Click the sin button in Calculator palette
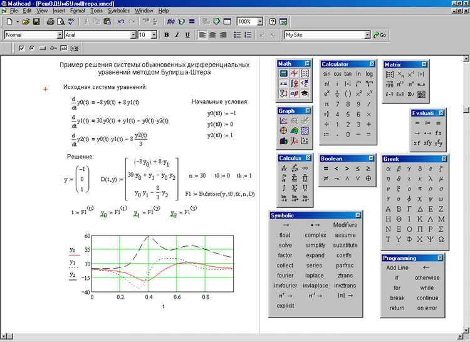470x342 pixels. tap(326, 74)
